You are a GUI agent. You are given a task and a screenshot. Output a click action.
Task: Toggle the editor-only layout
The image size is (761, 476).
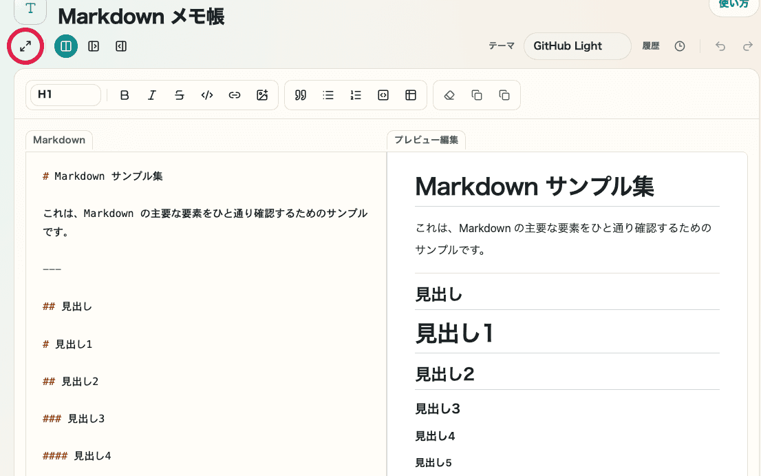121,46
